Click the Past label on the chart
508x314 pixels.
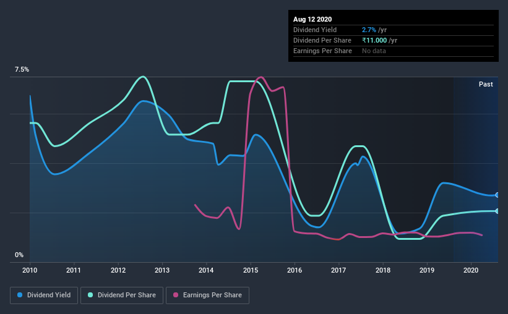point(486,84)
